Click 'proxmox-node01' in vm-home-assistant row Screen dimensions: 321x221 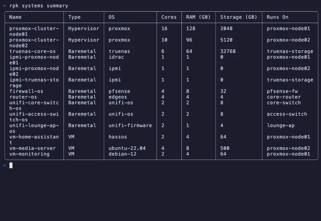288,137
